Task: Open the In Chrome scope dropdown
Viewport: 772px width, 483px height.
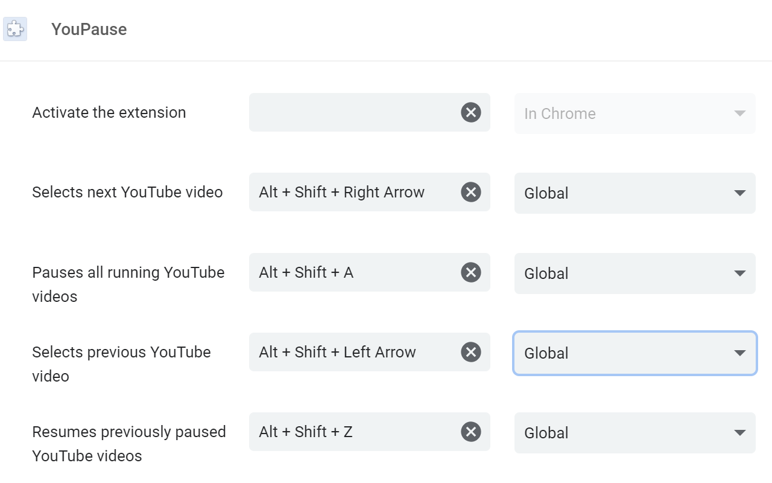Action: click(x=634, y=114)
